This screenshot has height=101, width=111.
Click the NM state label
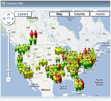point(41,73)
